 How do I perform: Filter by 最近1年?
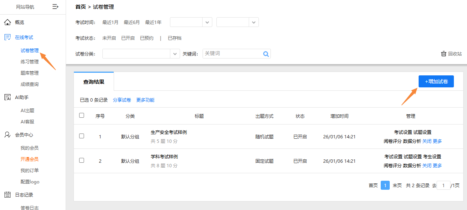(153, 22)
